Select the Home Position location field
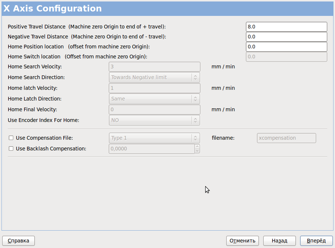Viewport: 335px width, 248px height. point(286,47)
